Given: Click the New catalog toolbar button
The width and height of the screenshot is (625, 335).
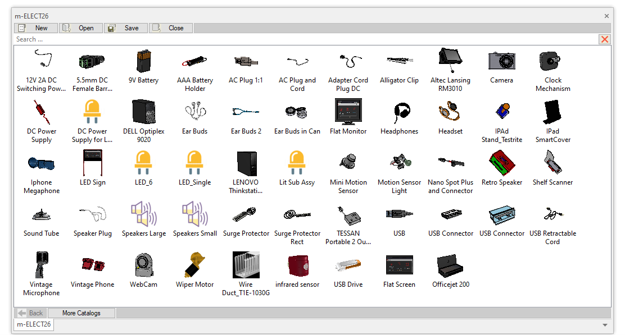Looking at the screenshot, I should [36, 28].
